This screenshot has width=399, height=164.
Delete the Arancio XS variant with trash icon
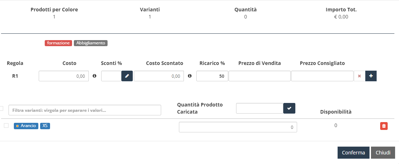(x=384, y=126)
